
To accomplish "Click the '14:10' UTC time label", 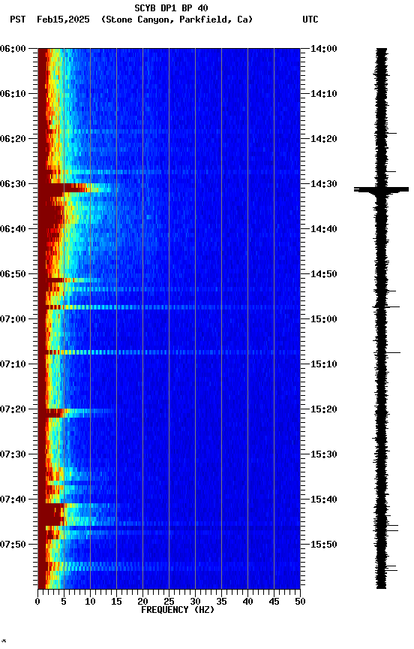I will (324, 94).
